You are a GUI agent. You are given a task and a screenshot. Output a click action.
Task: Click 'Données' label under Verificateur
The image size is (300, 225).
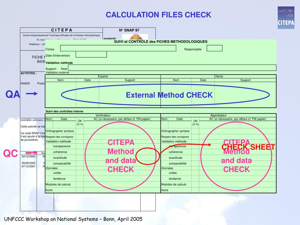(52, 168)
